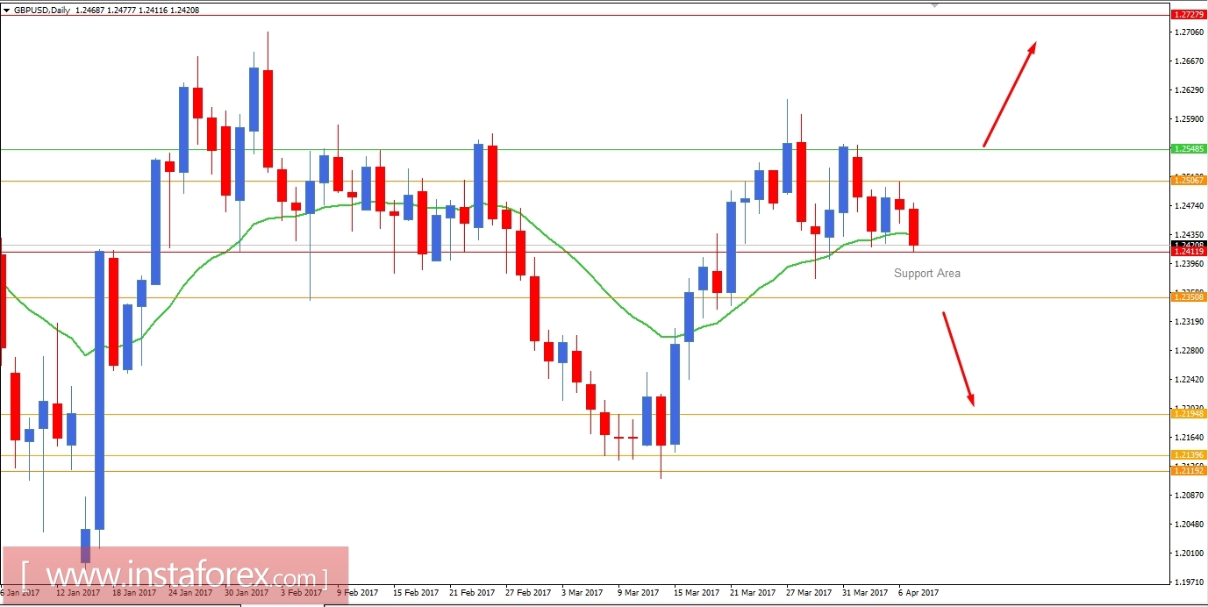Select the 12 Jan 2017 date label
The width and height of the screenshot is (1208, 607).
(x=77, y=593)
